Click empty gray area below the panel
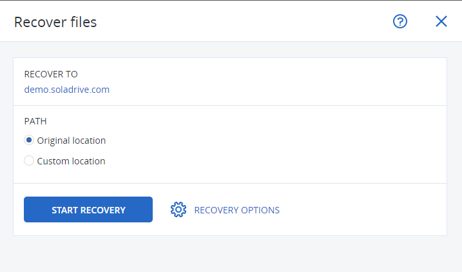This screenshot has height=272, width=462. 230,253
